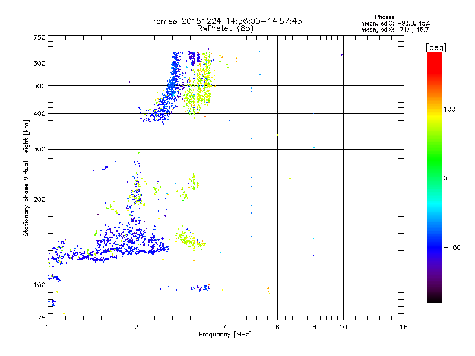The width and height of the screenshot is (475, 356).
Task: Click the x-axis '2' tick label
Action: click(x=137, y=327)
